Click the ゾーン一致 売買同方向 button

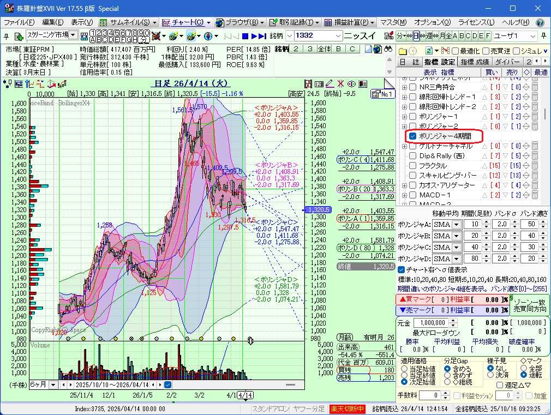coord(529,305)
